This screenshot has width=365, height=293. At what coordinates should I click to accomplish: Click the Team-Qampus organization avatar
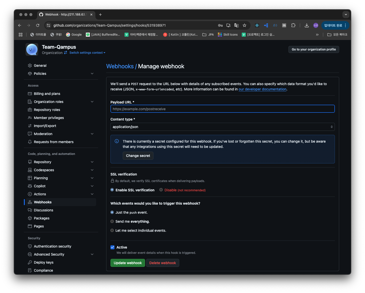pos(32,49)
